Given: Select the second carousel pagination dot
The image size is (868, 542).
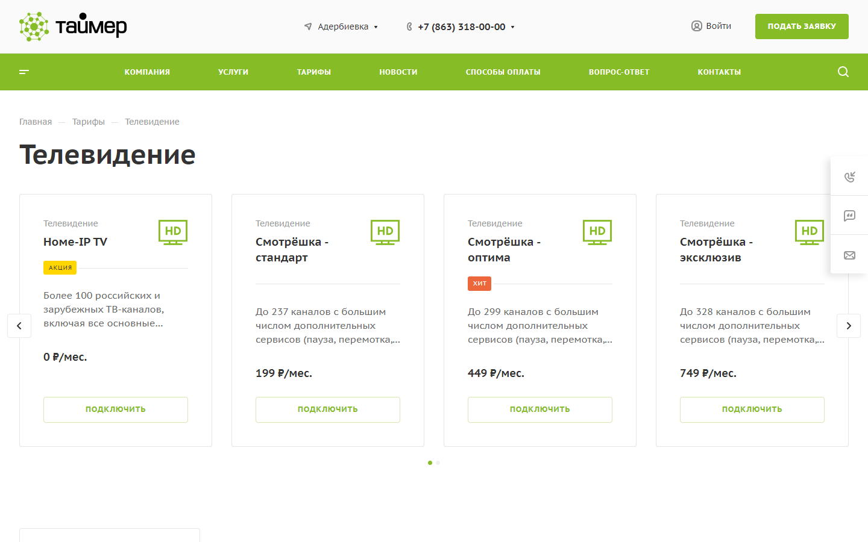Looking at the screenshot, I should pos(438,463).
